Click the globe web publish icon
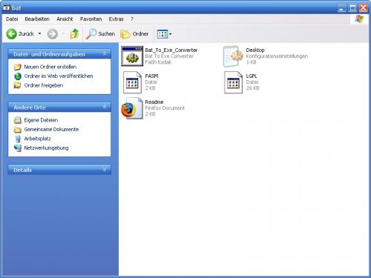371x278 pixels. coord(18,76)
